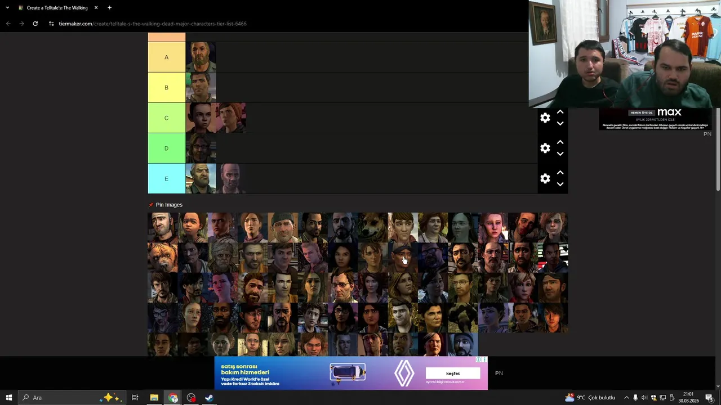Open Task View from the taskbar
The width and height of the screenshot is (721, 405).
pos(135,398)
